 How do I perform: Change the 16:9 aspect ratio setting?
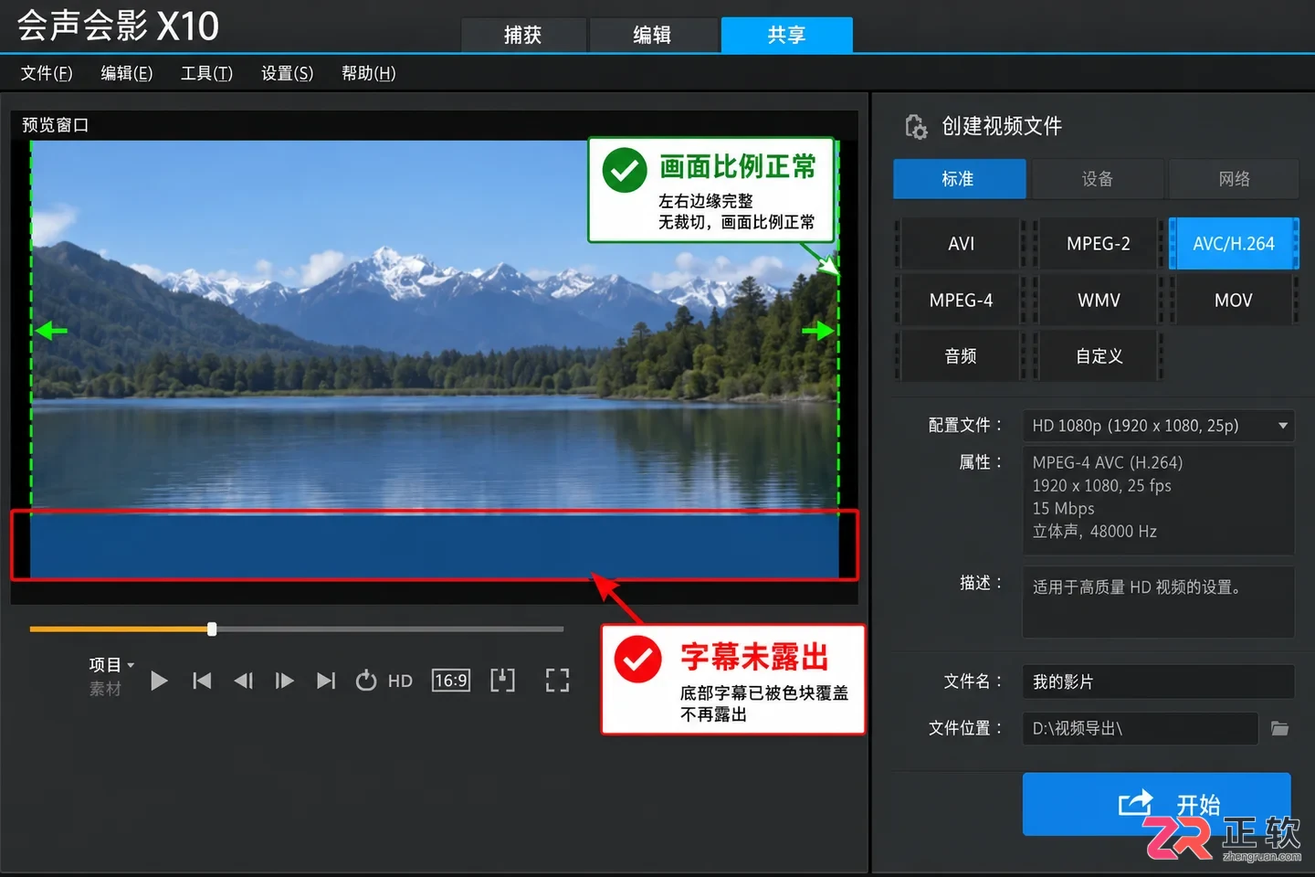coord(451,681)
